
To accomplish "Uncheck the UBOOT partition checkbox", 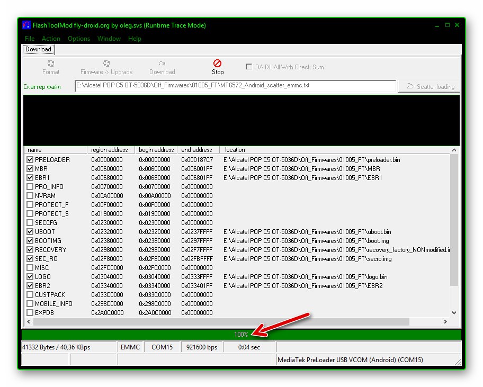I will tap(30, 231).
